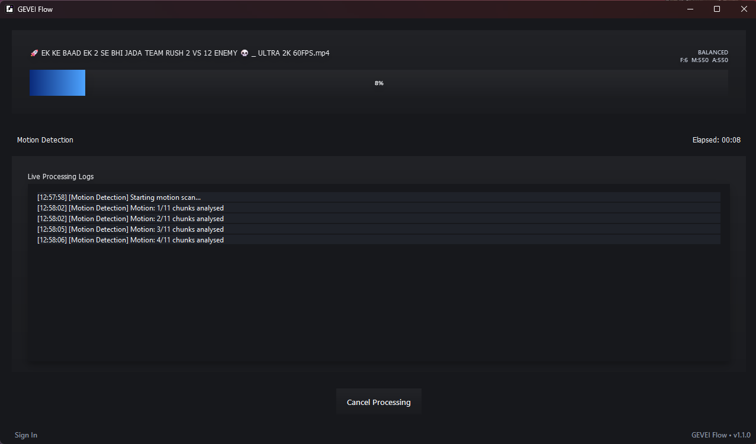Click the blue progress bar fill
The width and height of the screenshot is (756, 444).
point(57,83)
